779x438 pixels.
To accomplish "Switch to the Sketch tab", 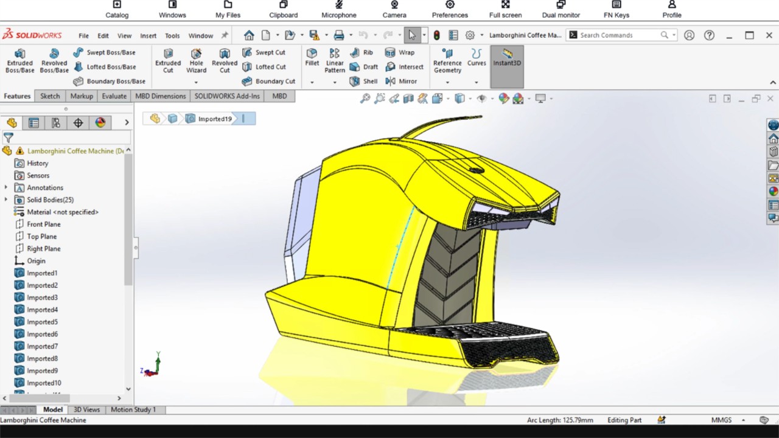I will [x=50, y=96].
